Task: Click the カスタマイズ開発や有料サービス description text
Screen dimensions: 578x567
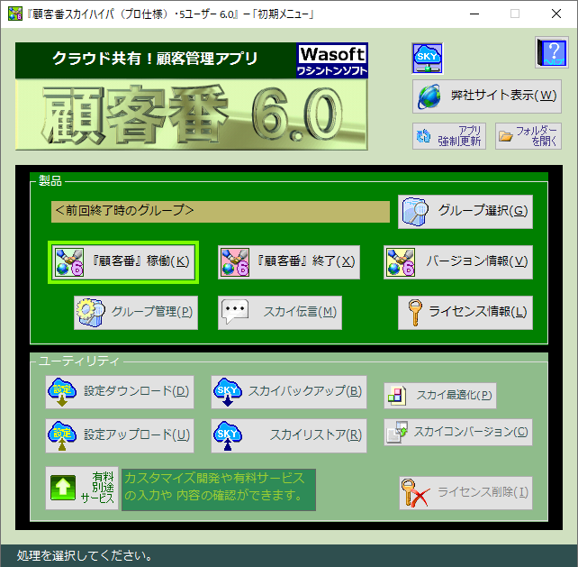Action: click(219, 489)
